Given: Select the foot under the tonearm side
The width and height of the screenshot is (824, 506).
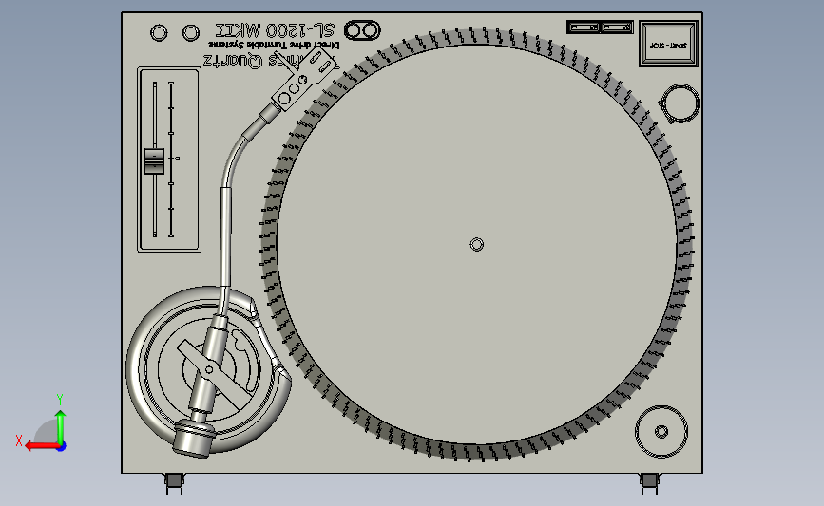Looking at the screenshot, I should (175, 483).
